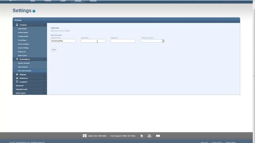This screenshot has width=255, height=143.
Task: Click the Display Name input field
Action: pos(63,41)
